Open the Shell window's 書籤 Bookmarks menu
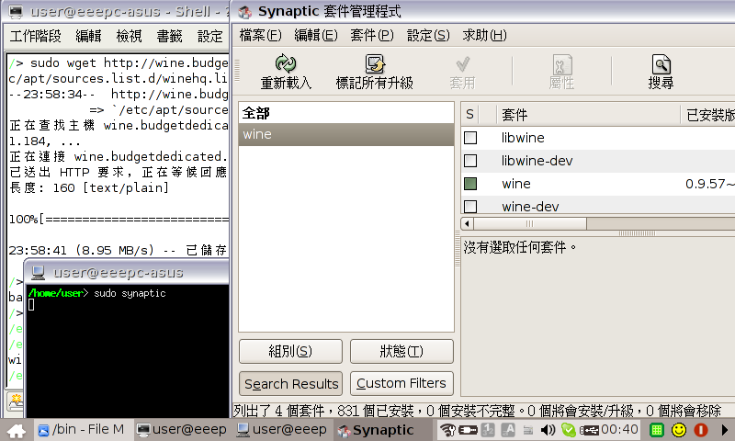This screenshot has height=441, width=735. (169, 36)
